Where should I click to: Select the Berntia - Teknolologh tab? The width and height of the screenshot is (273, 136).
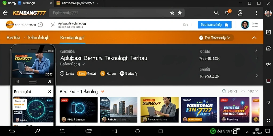point(28,38)
